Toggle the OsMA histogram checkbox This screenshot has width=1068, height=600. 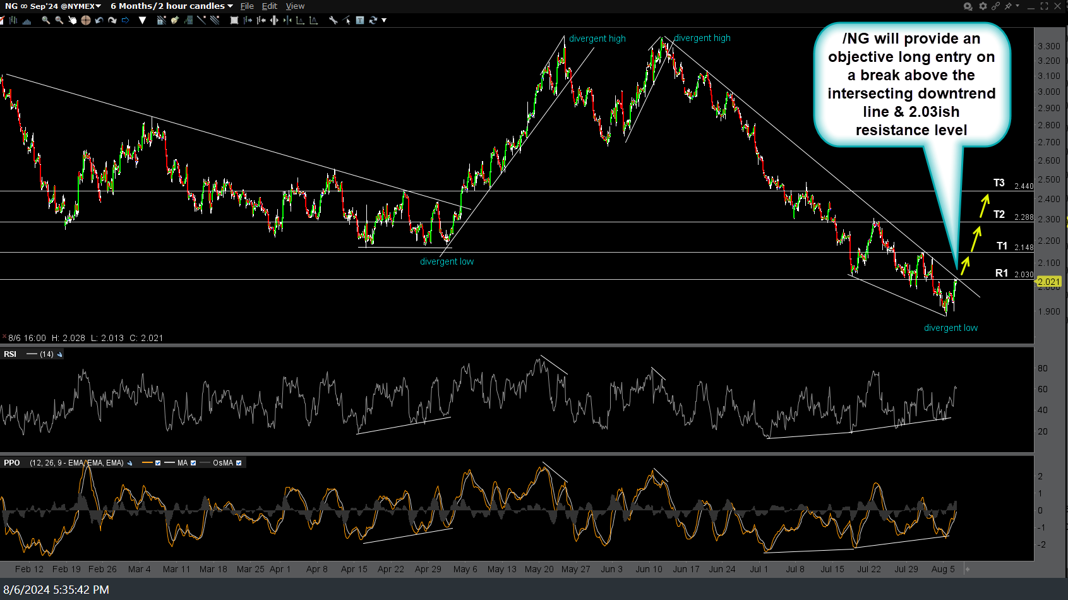tap(239, 463)
